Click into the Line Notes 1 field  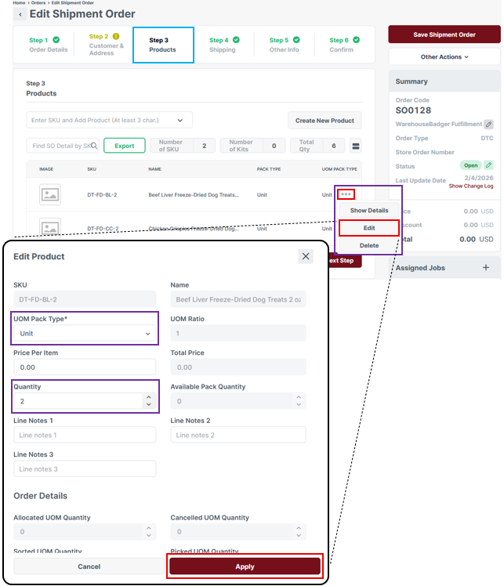click(x=85, y=435)
